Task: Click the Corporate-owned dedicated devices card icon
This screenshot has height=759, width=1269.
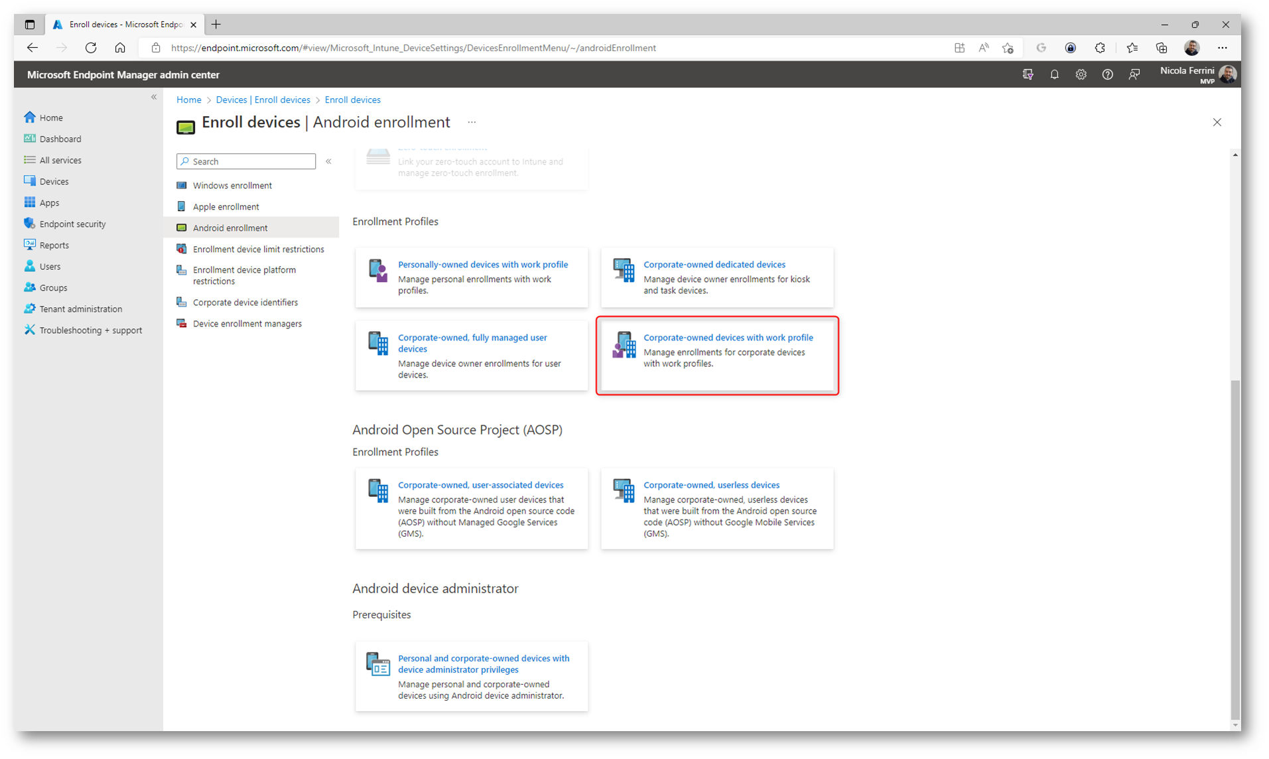Action: click(624, 270)
